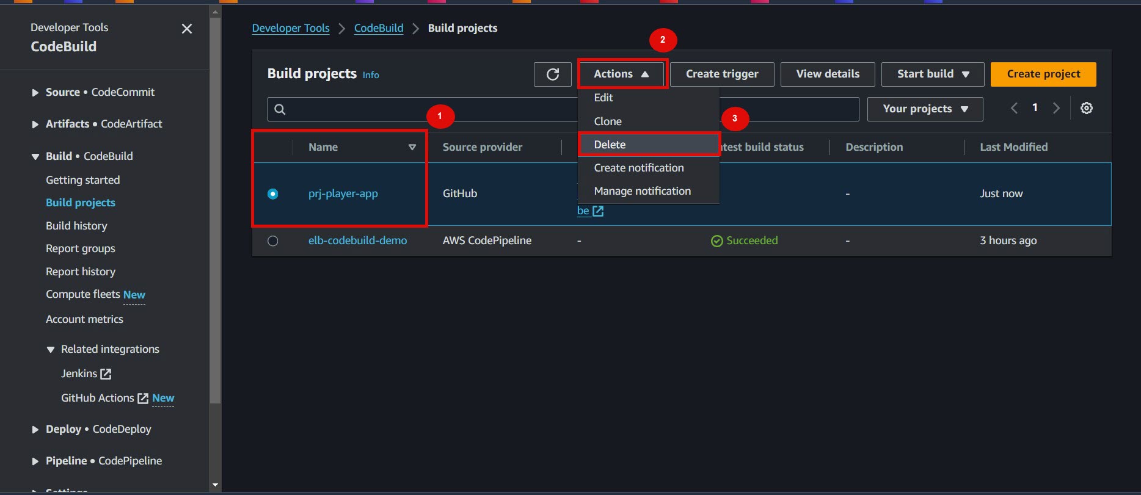
Task: Open external link icon next to 'be'
Action: [598, 211]
